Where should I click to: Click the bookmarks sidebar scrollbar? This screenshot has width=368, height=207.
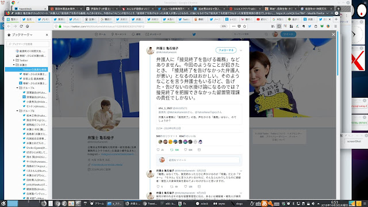(49, 82)
